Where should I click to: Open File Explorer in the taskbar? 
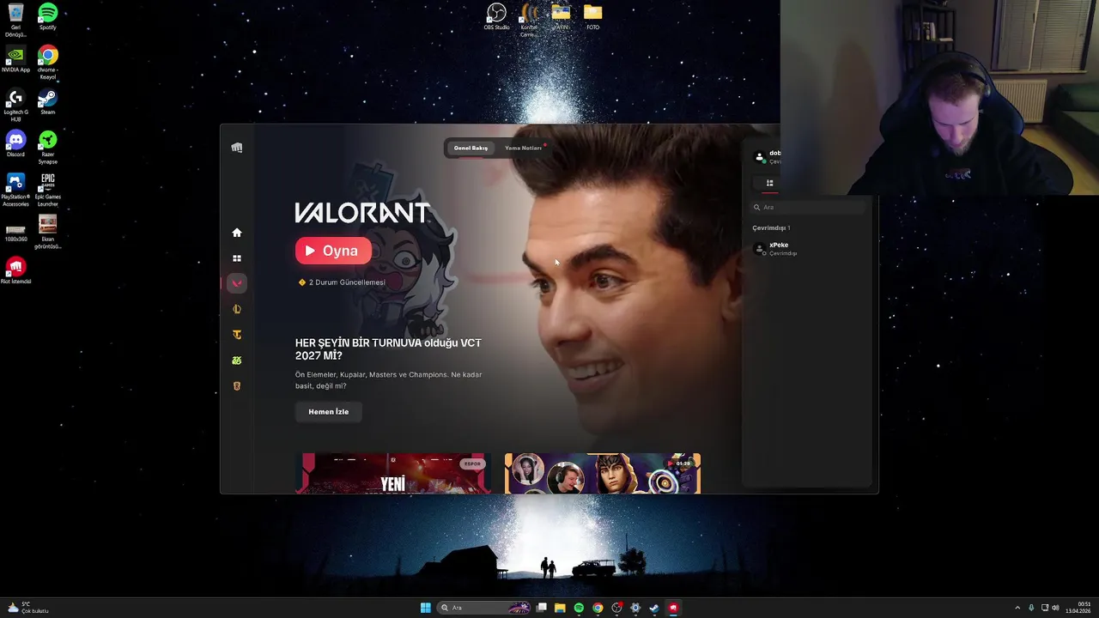pos(560,608)
